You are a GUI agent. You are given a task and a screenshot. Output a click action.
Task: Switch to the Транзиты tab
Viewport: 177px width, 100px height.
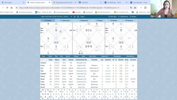114,20
